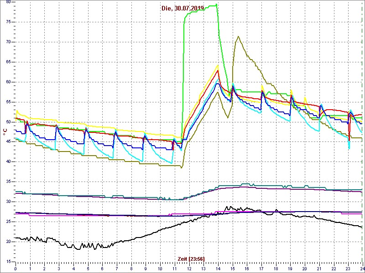Click the olive curve's peak near 71°C

click(238, 37)
